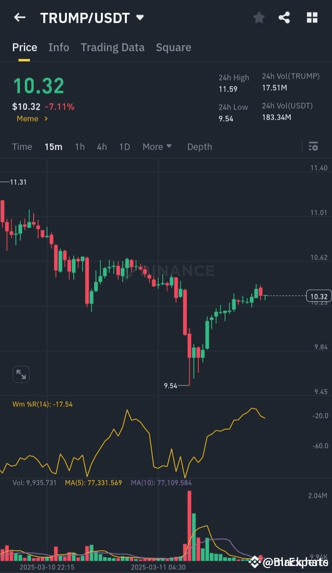Viewport: 332px width, 573px height.
Task: Switch chart to 1D interval
Action: click(x=125, y=147)
